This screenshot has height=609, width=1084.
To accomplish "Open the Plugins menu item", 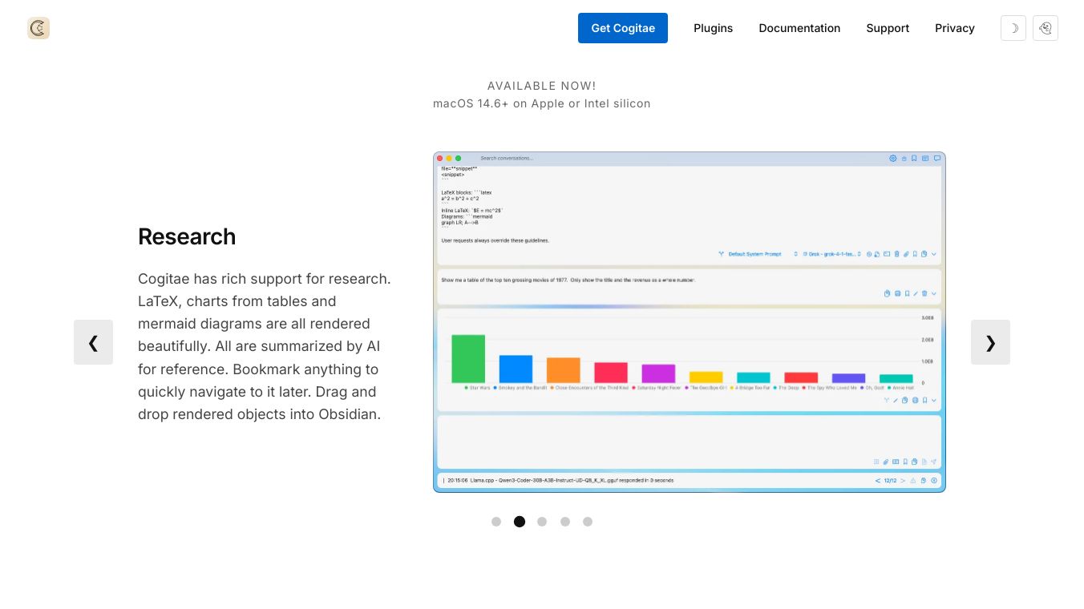I will (713, 28).
